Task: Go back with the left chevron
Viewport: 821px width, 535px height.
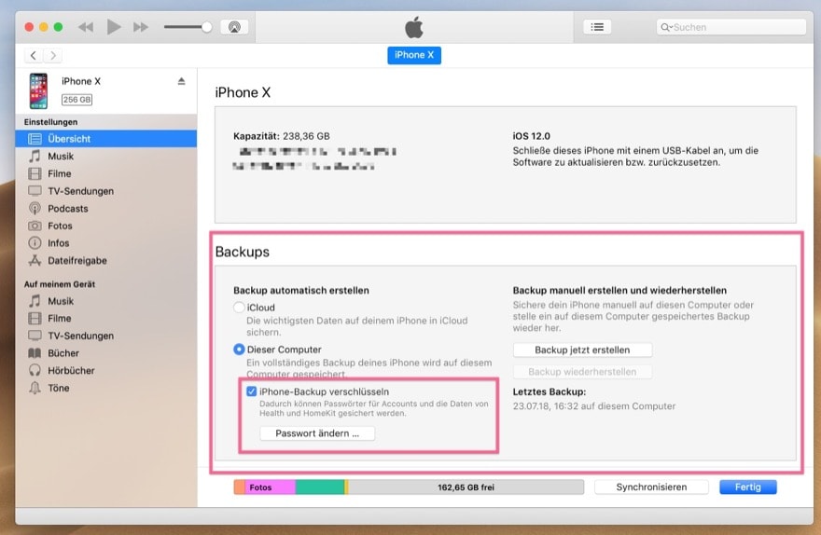Action: point(34,55)
